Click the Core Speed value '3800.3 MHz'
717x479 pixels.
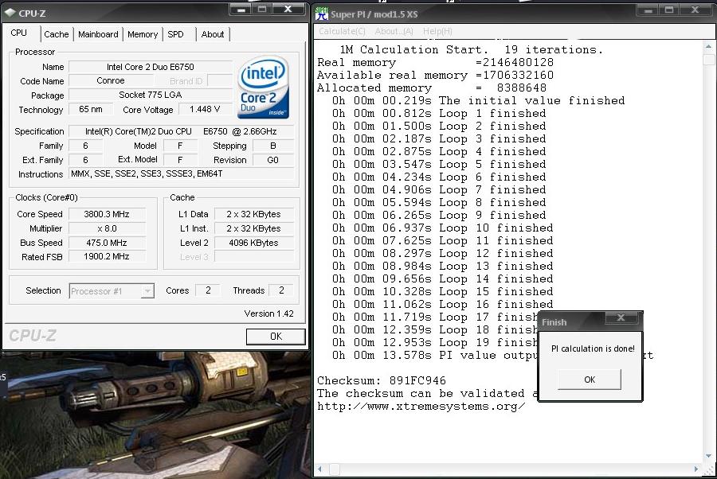(x=107, y=214)
